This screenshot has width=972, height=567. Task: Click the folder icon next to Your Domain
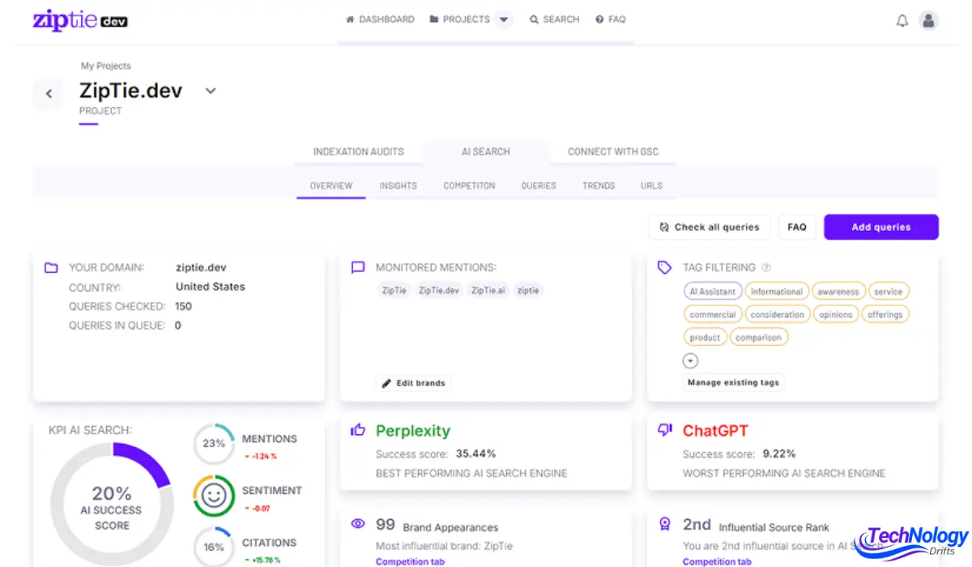pos(50,266)
